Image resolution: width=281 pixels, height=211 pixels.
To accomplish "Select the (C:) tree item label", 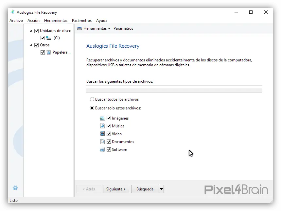I will pyautogui.click(x=57, y=38).
